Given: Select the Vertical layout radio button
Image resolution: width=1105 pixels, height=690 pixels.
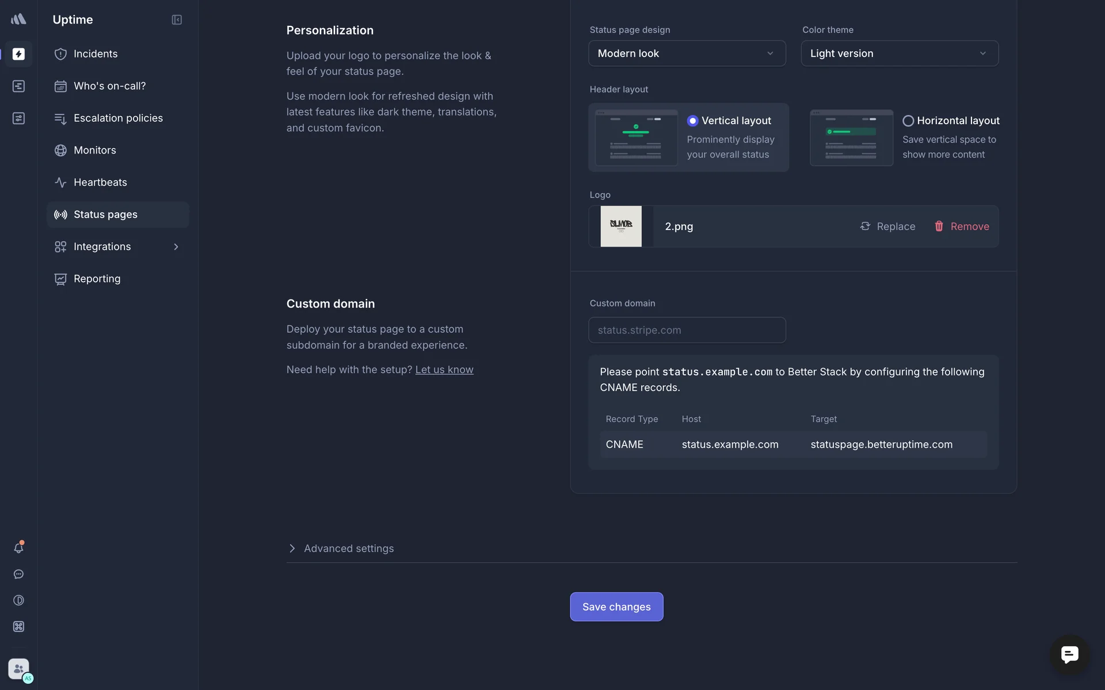Looking at the screenshot, I should [x=692, y=121].
